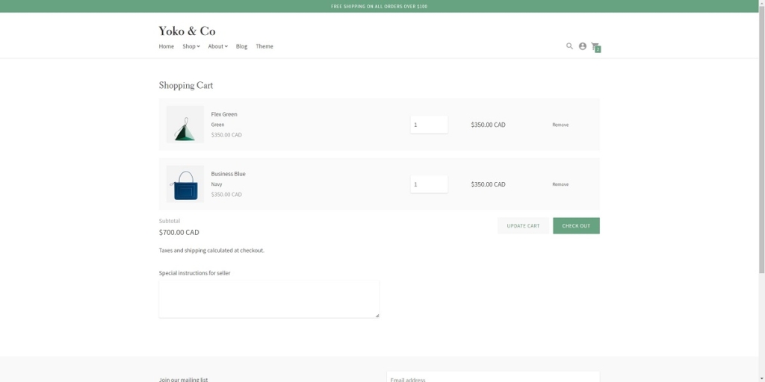The width and height of the screenshot is (765, 382).
Task: Expand the Shop dropdown menu
Action: point(191,46)
